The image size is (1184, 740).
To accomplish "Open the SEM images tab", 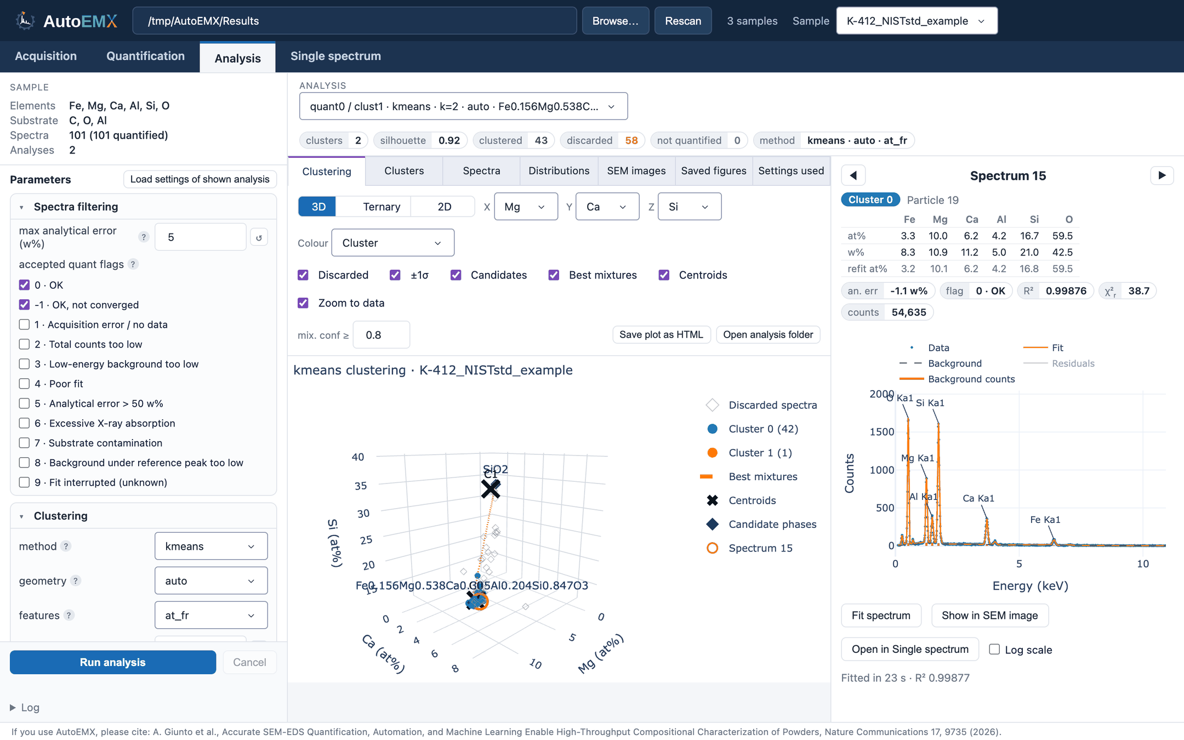I will pos(636,171).
